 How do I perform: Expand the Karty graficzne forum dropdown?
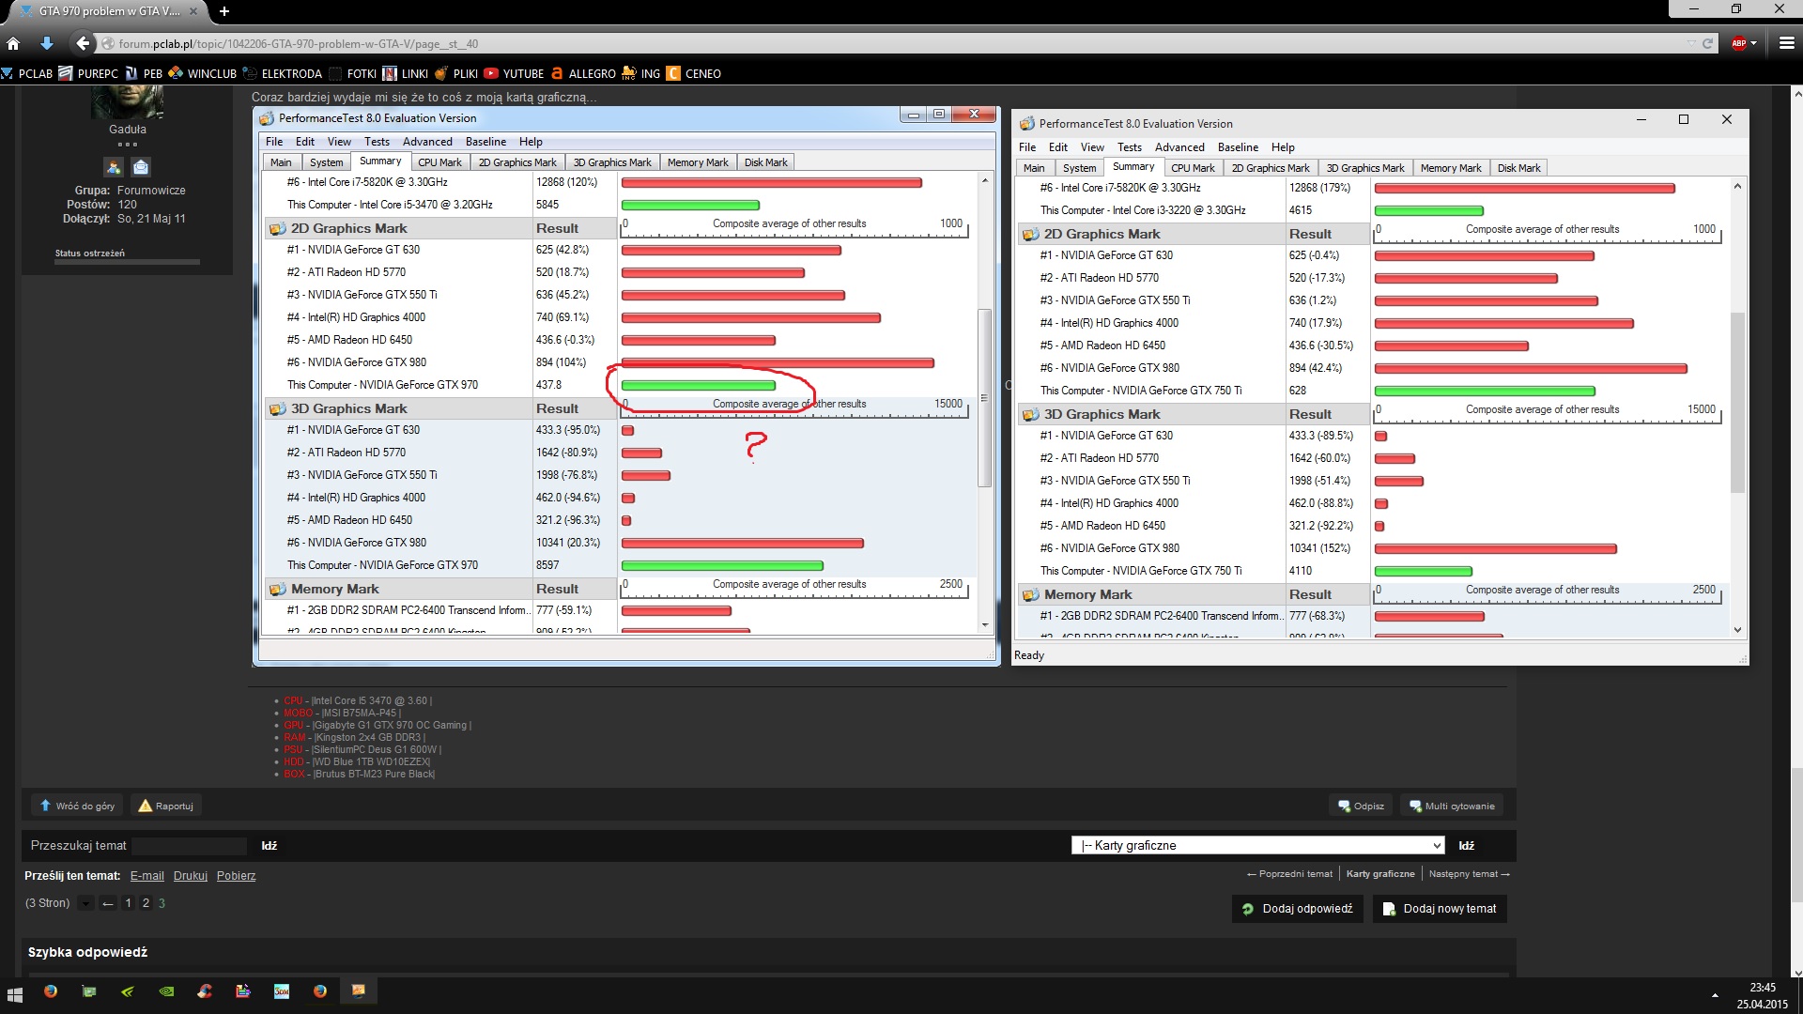click(1256, 845)
